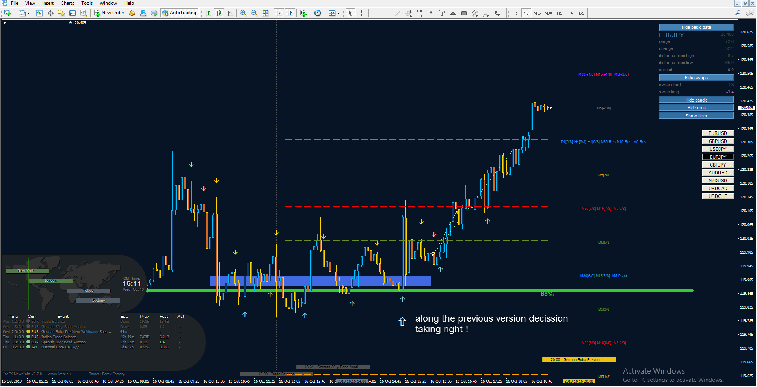This screenshot has width=757, height=387.
Task: Switch chart to USDJPY symbol
Action: (718, 149)
